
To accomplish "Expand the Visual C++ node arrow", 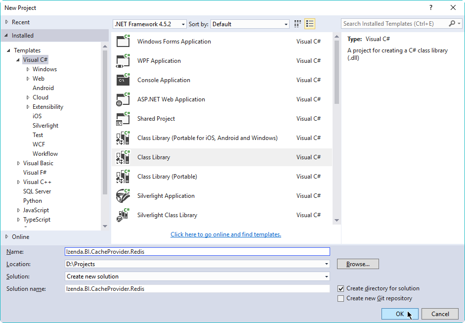I will (18, 182).
